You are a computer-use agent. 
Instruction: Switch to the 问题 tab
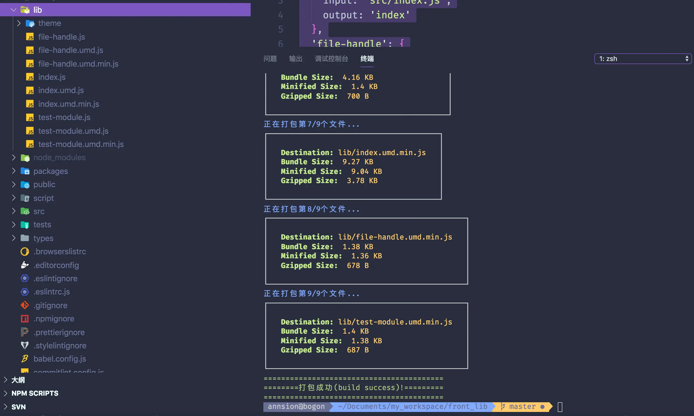coord(270,59)
